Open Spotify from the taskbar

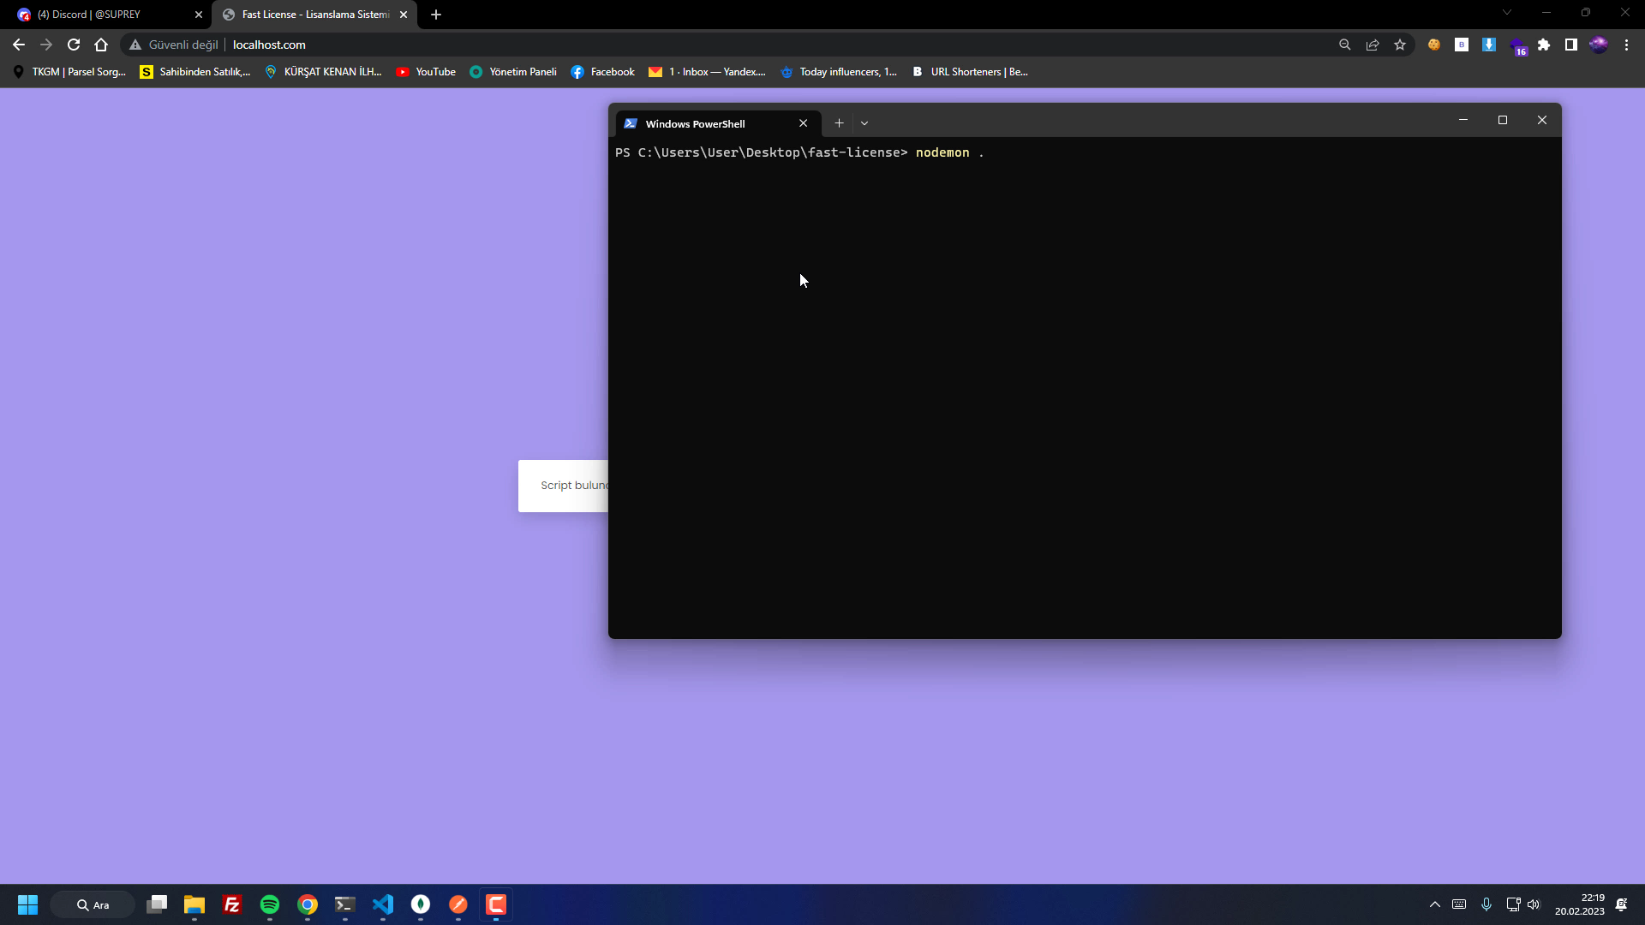click(x=270, y=904)
